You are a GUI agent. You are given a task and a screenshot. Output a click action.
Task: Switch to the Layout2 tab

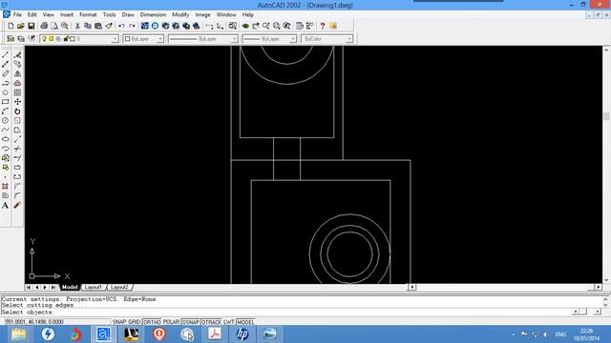coord(119,288)
